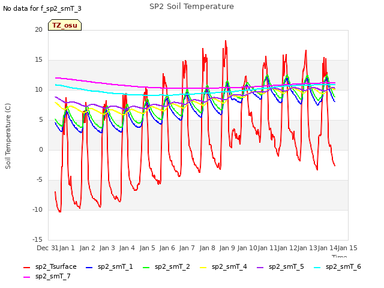Click the Dec 31 x-axis tick label

[x=47, y=248]
